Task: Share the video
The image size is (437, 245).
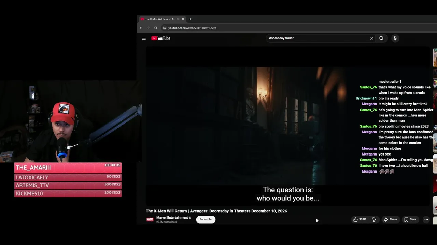Action: (390, 219)
